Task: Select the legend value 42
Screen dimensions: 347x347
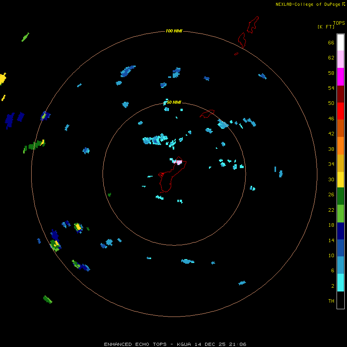Action: pos(331,134)
